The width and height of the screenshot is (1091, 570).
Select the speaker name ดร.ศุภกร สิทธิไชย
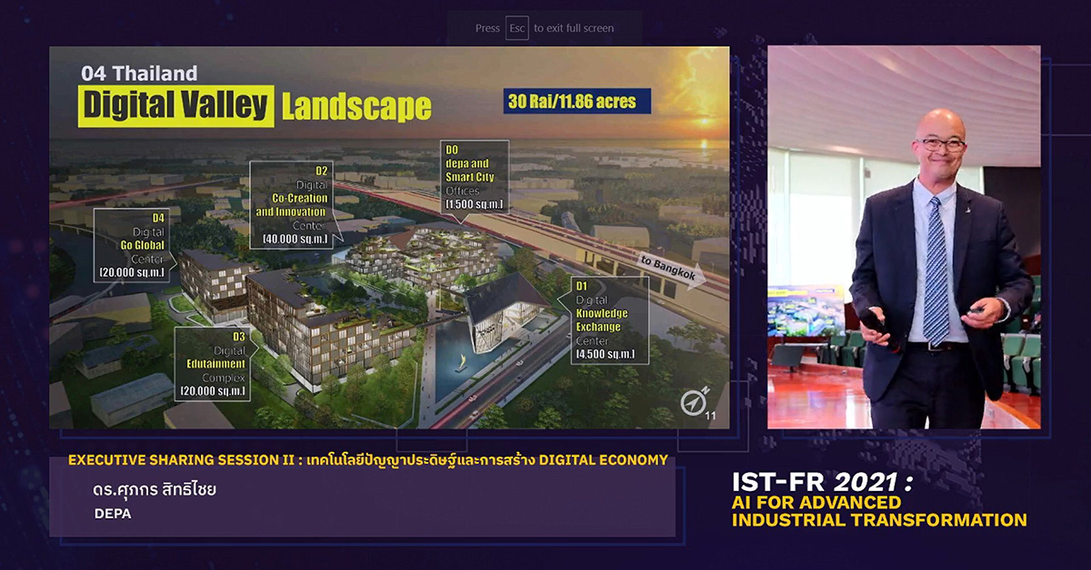coord(155,490)
